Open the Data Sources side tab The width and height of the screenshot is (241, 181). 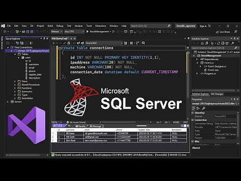click(2, 43)
